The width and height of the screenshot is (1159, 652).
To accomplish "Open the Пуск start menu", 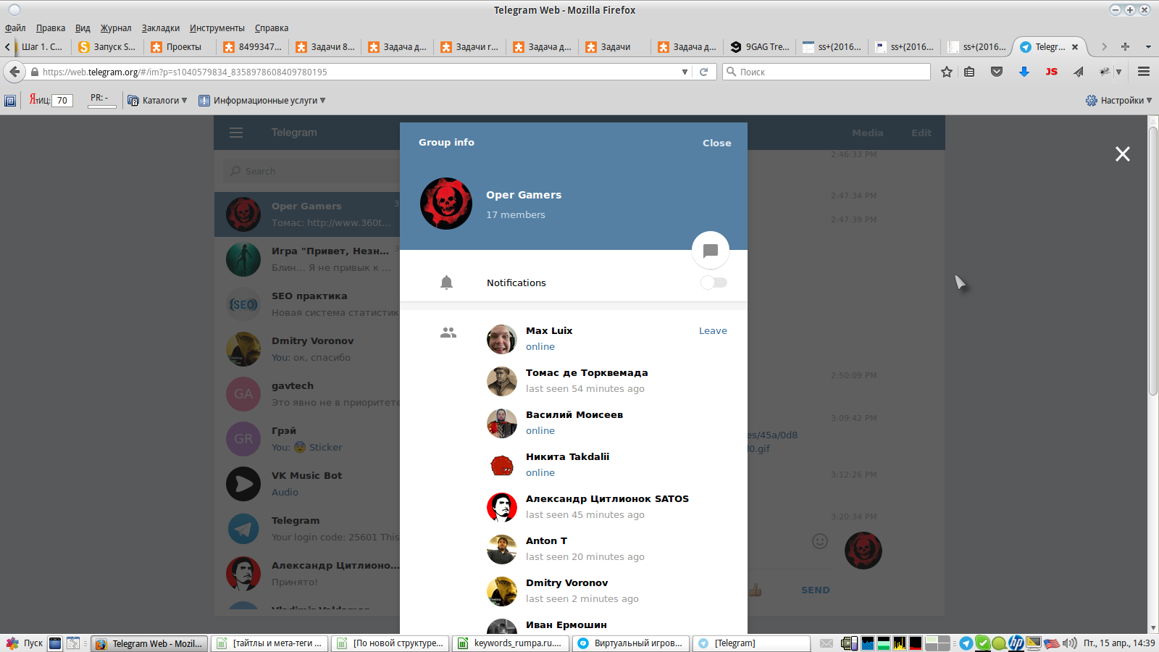I will tap(25, 643).
